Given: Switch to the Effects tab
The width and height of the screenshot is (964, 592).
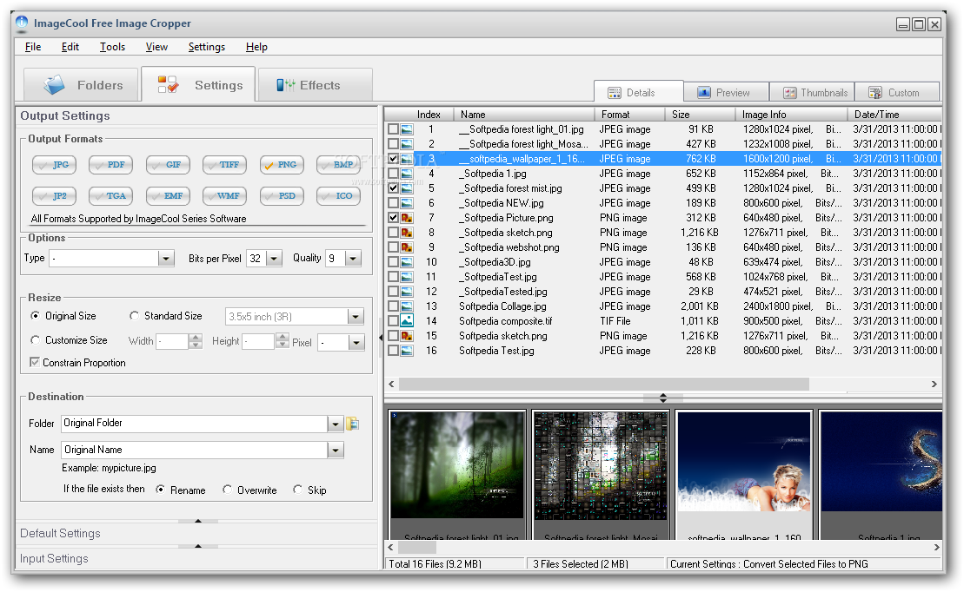Looking at the screenshot, I should pyautogui.click(x=315, y=85).
